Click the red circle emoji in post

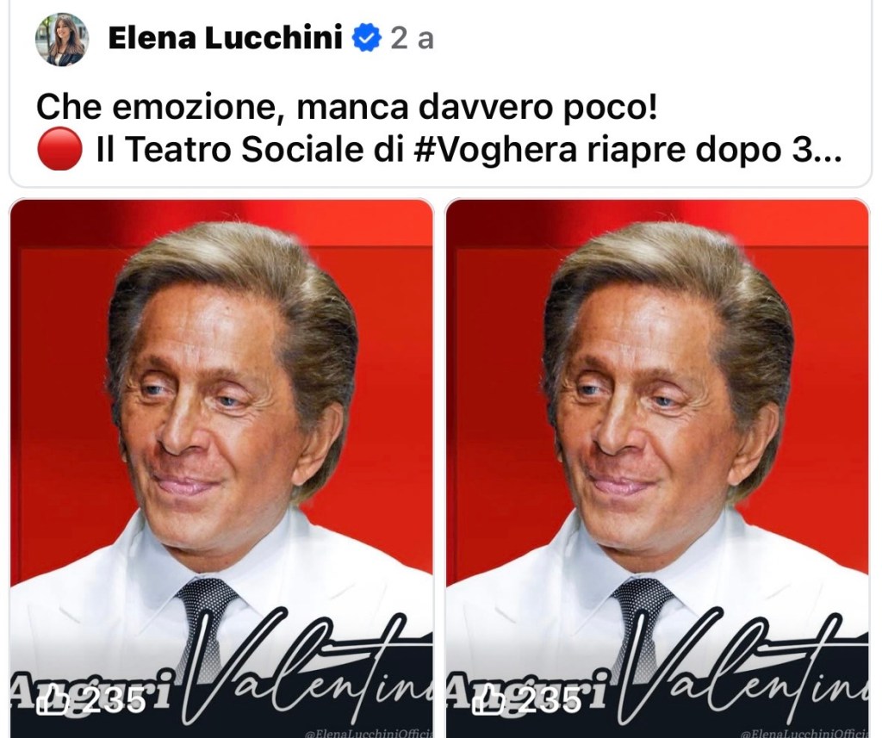pyautogui.click(x=59, y=149)
